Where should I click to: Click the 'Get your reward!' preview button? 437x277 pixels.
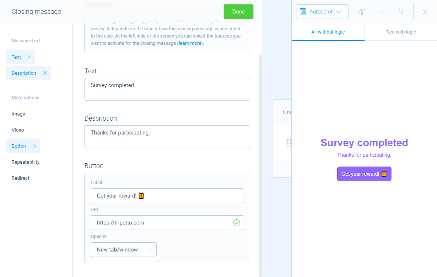coord(364,174)
